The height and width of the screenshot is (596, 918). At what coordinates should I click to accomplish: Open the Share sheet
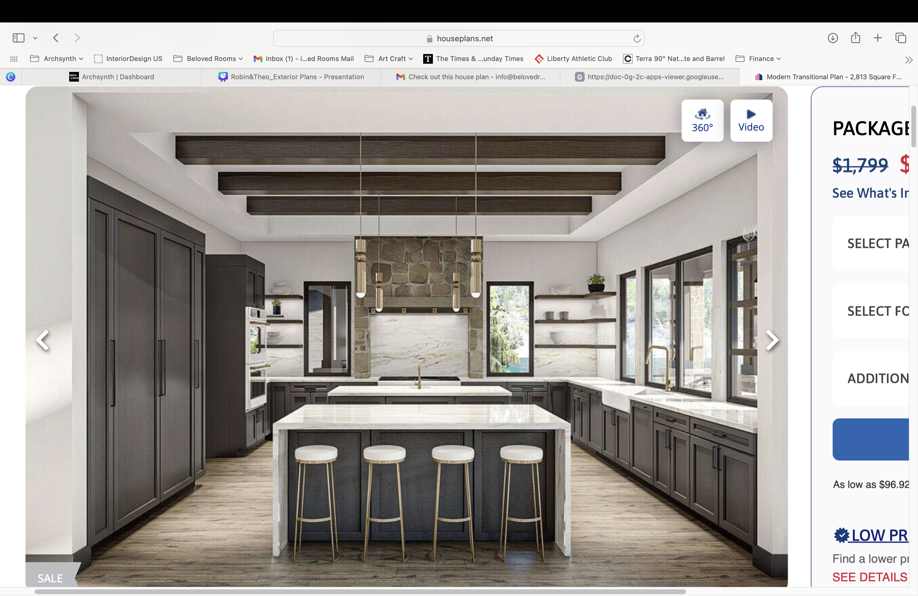pos(855,38)
